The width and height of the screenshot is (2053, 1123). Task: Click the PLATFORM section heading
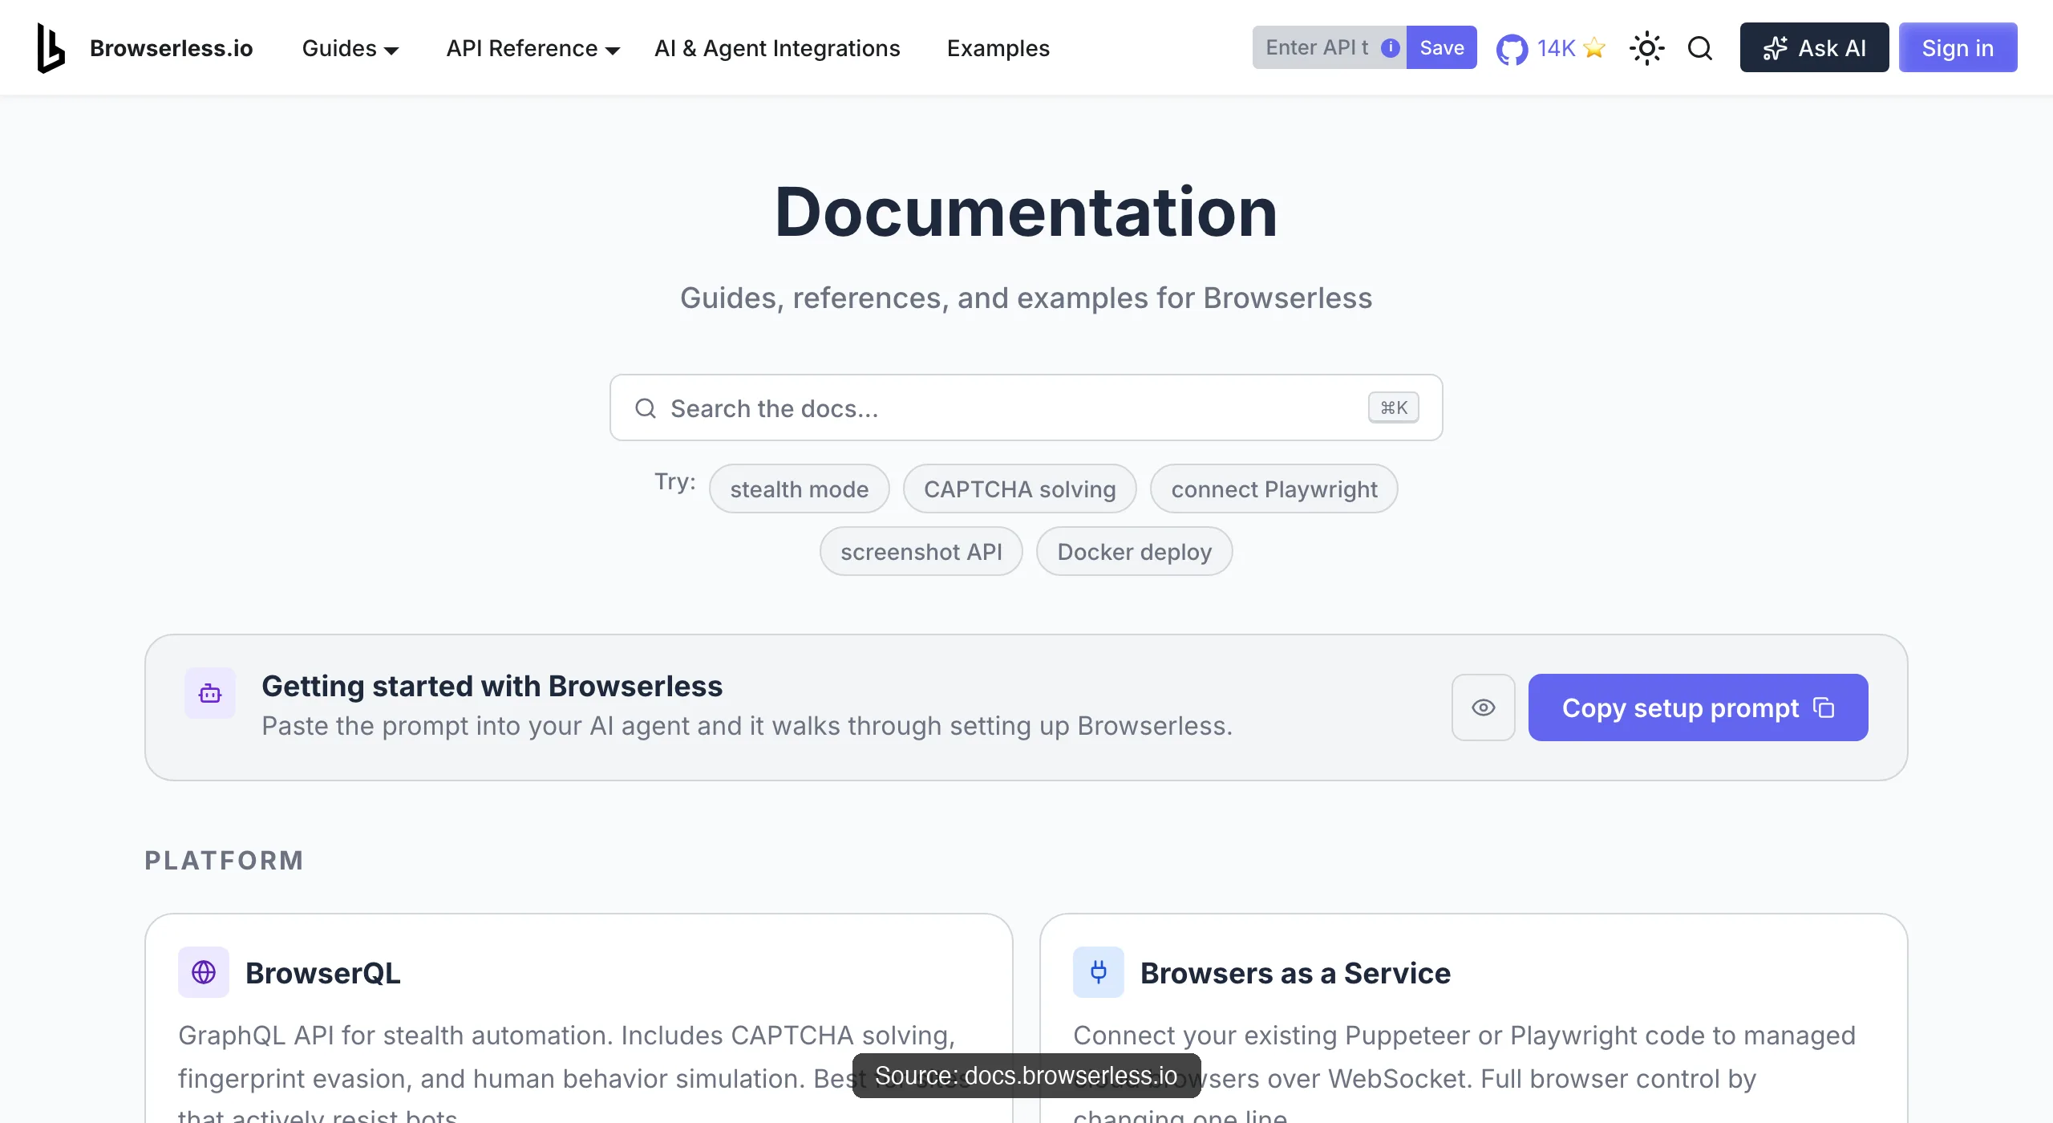point(224,860)
